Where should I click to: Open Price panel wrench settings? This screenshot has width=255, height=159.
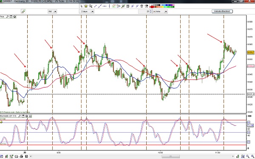click(7, 17)
